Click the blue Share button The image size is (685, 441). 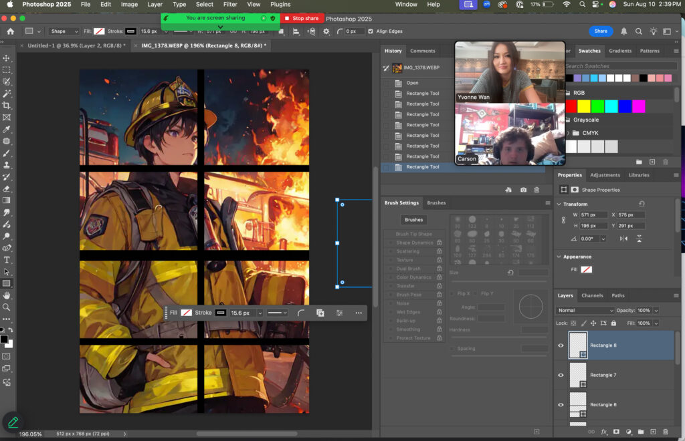600,31
